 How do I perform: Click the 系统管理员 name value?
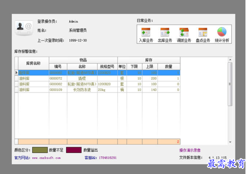click(78, 30)
